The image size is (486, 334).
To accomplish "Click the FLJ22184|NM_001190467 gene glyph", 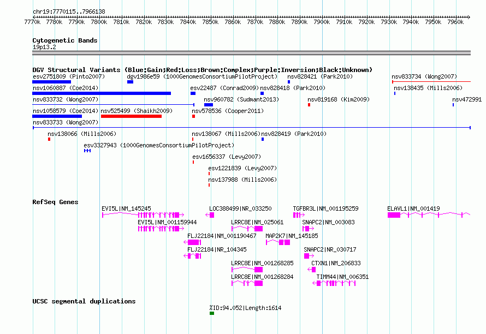I will click(192, 242).
